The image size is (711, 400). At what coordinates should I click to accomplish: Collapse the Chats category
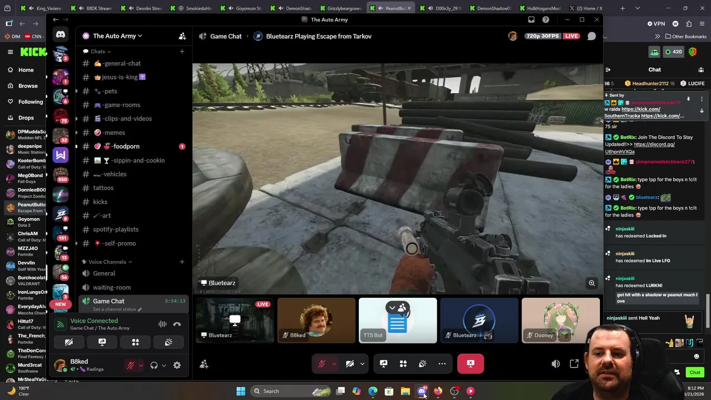click(100, 52)
